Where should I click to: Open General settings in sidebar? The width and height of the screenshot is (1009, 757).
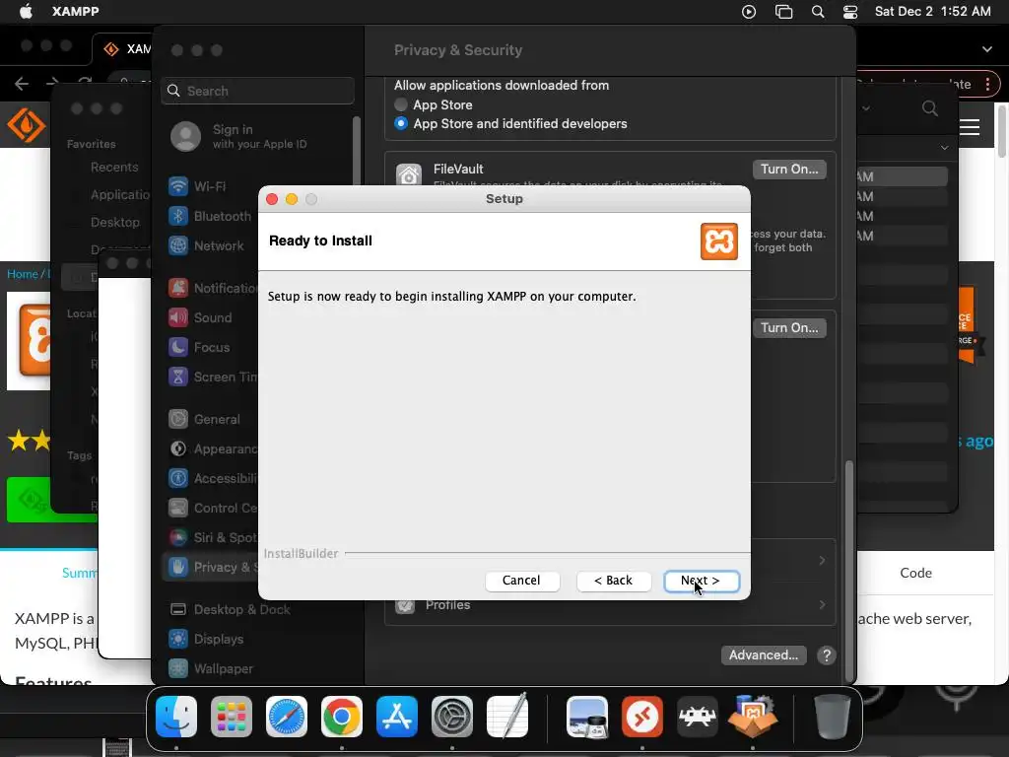coord(209,419)
